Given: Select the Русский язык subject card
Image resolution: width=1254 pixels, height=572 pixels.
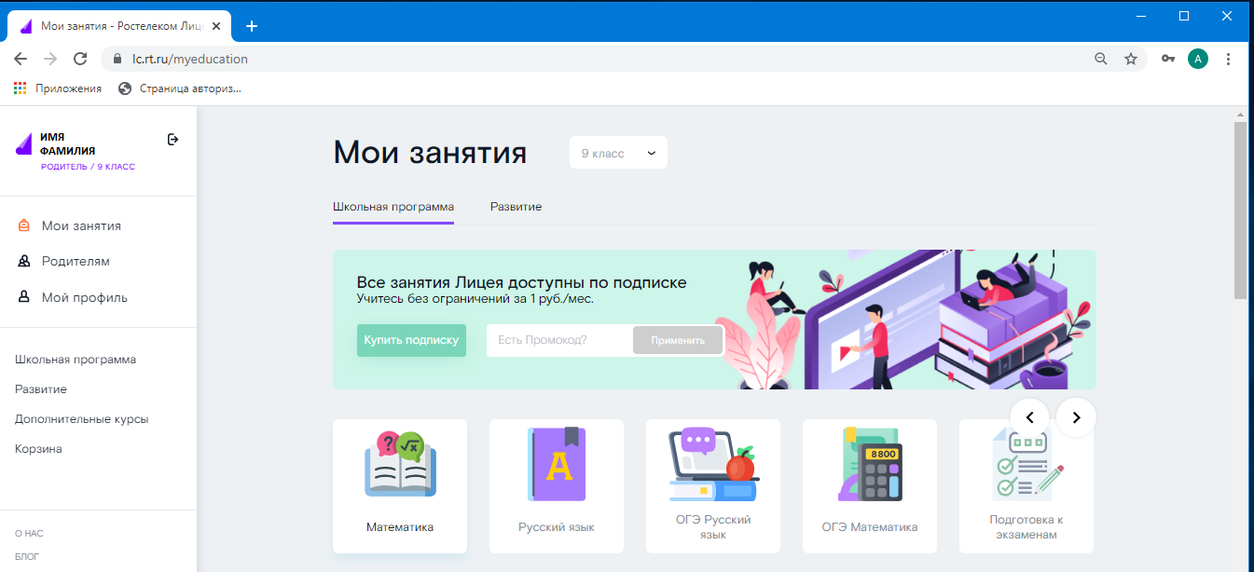Looking at the screenshot, I should pyautogui.click(x=557, y=485).
